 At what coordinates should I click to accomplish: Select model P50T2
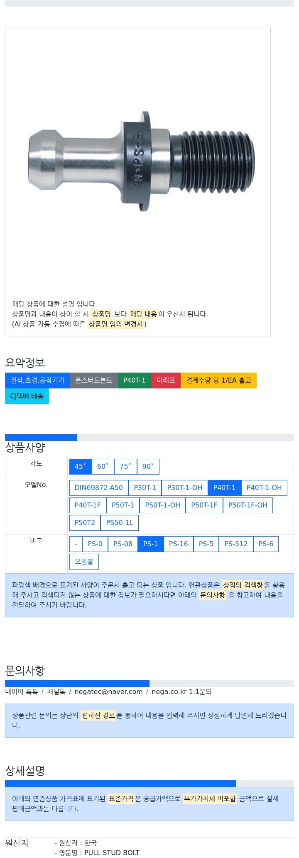click(85, 522)
